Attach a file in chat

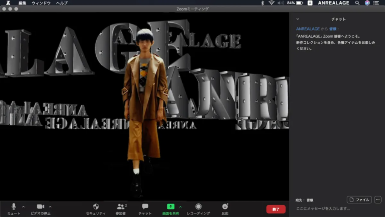point(359,200)
